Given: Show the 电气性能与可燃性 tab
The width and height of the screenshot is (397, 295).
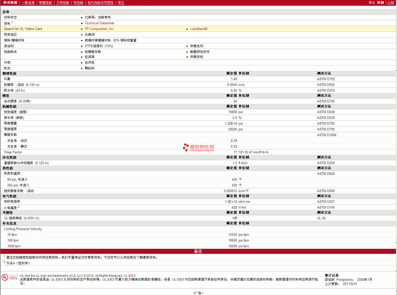Looking at the screenshot, I should click(100, 3).
